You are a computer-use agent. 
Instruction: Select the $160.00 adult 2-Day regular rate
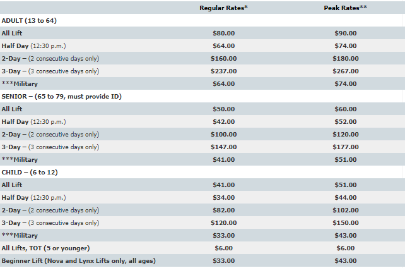223,58
